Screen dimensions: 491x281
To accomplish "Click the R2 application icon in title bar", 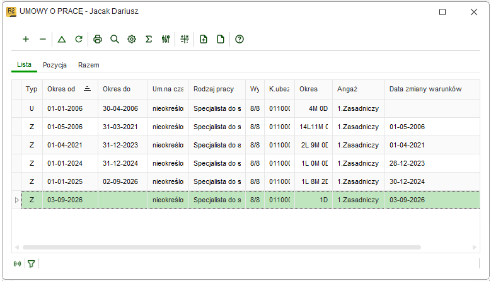I will [x=11, y=12].
